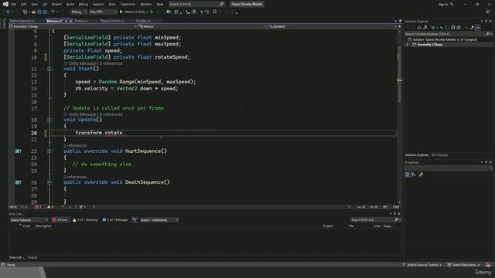The width and height of the screenshot is (495, 278).
Task: Open the Debug menu
Action: 84,4
